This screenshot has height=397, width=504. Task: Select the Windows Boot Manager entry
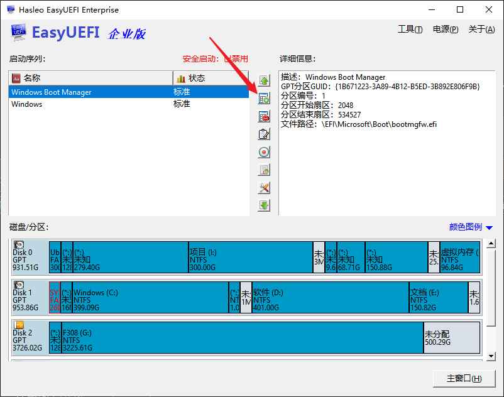129,92
